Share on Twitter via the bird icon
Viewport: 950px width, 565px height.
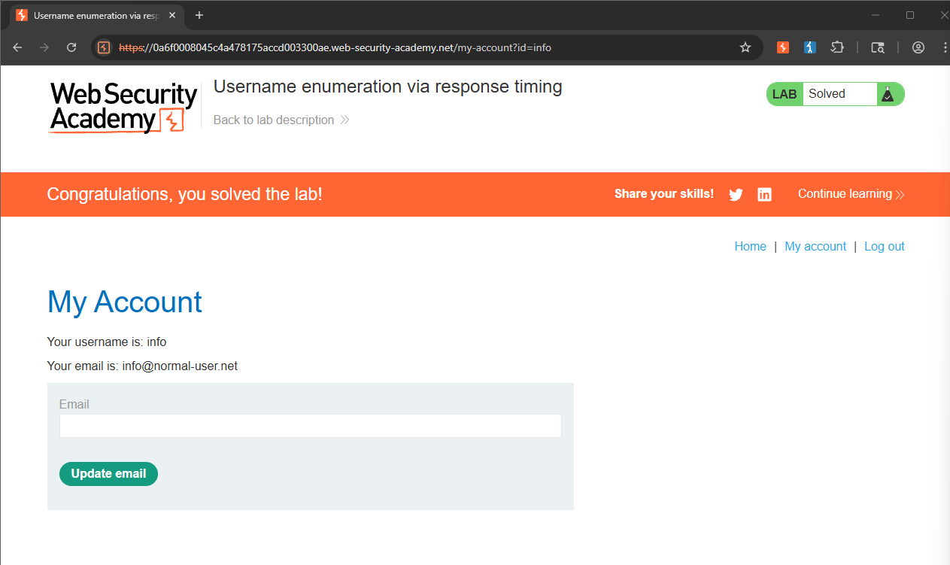[736, 195]
